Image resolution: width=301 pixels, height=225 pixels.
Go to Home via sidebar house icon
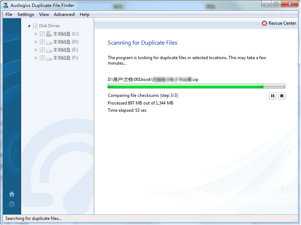(x=12, y=194)
